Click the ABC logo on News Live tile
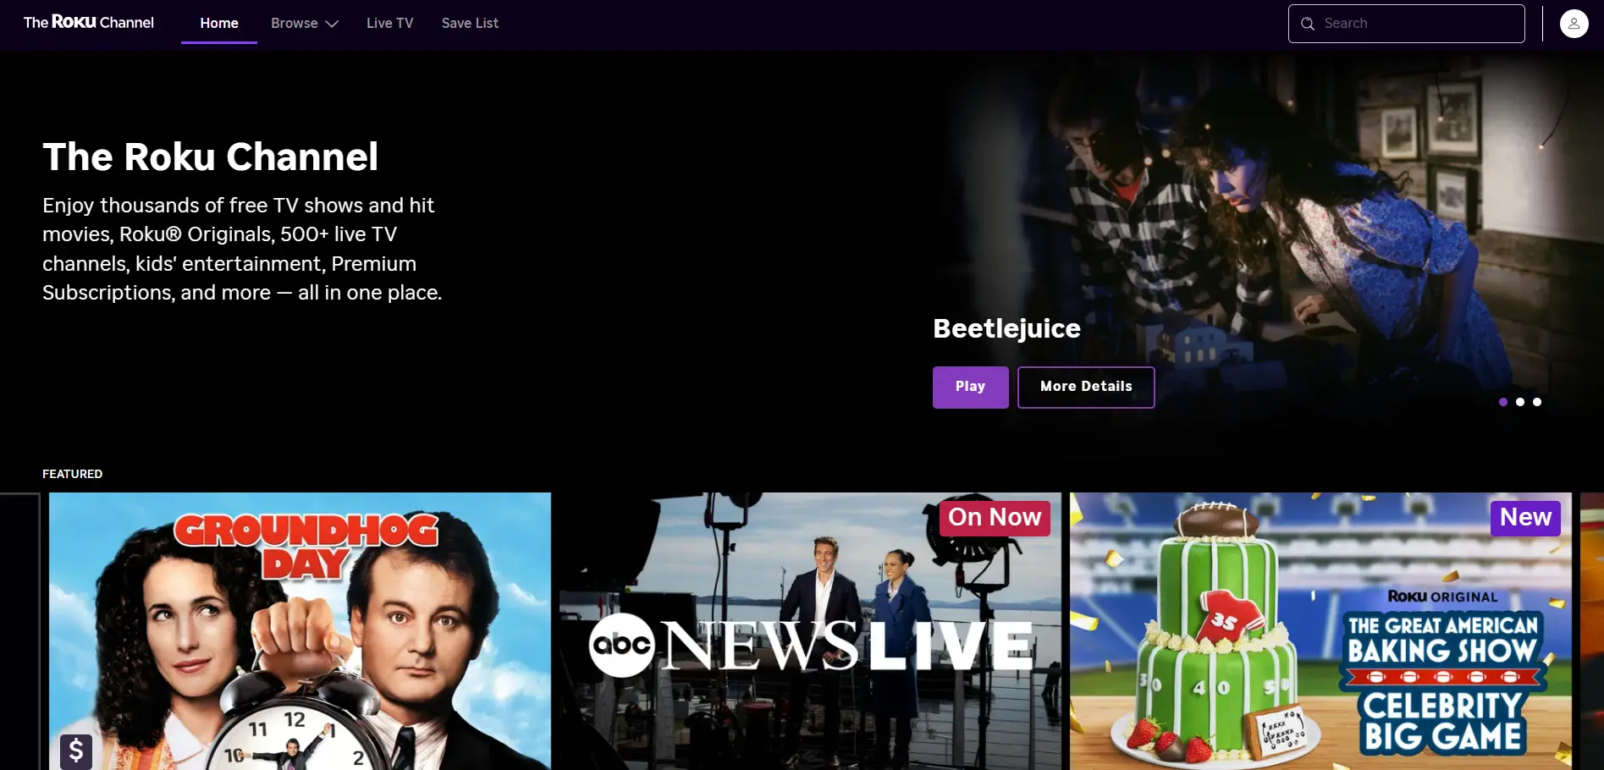The height and width of the screenshot is (770, 1604). click(x=621, y=646)
